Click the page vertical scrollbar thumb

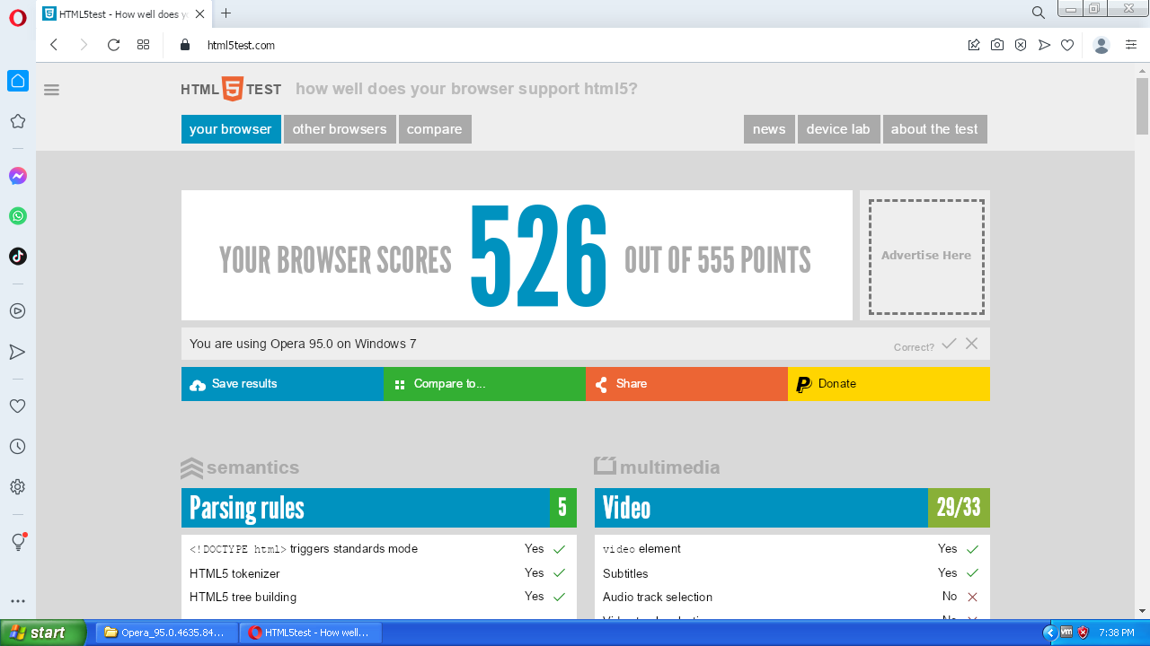pyautogui.click(x=1142, y=107)
